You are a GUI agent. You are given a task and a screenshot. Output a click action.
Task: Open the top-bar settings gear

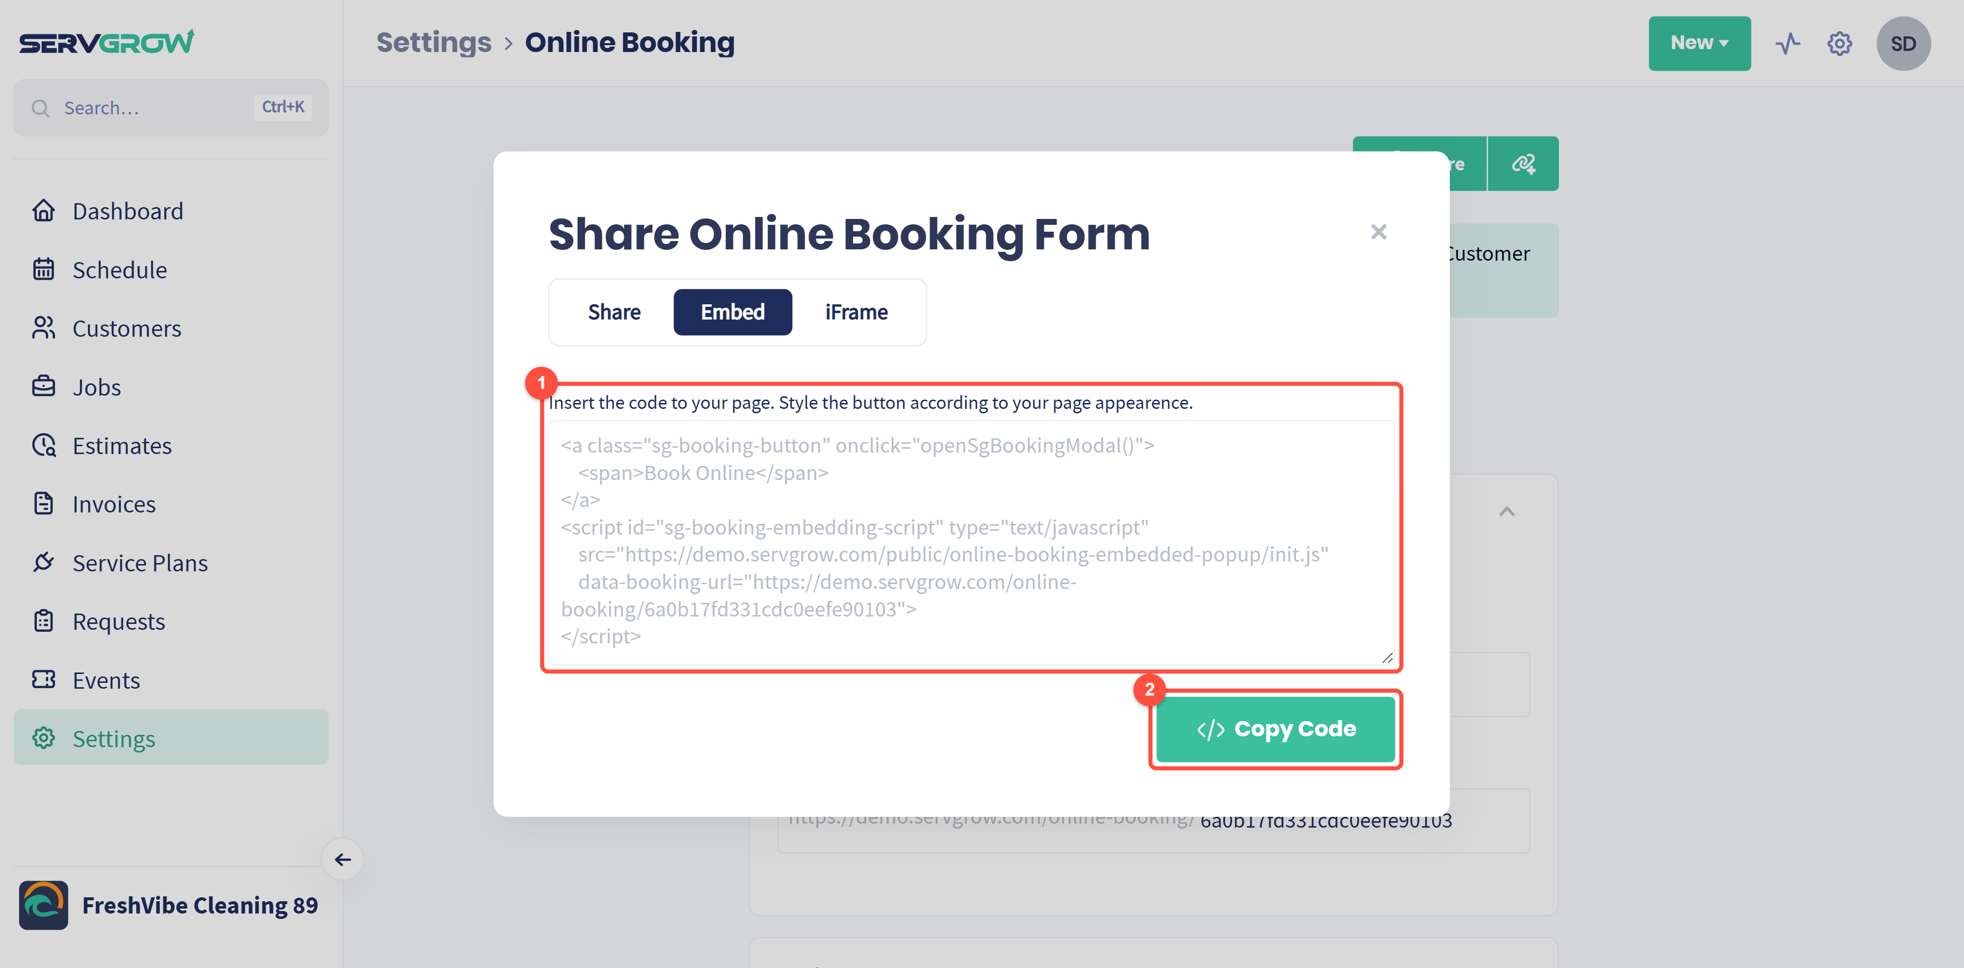1839,44
